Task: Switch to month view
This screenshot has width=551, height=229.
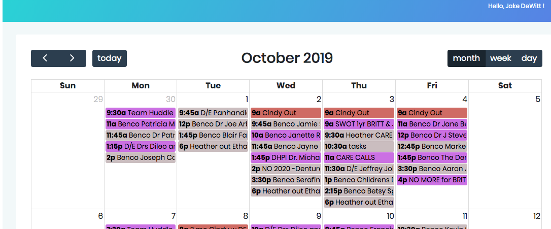Action: coord(466,58)
